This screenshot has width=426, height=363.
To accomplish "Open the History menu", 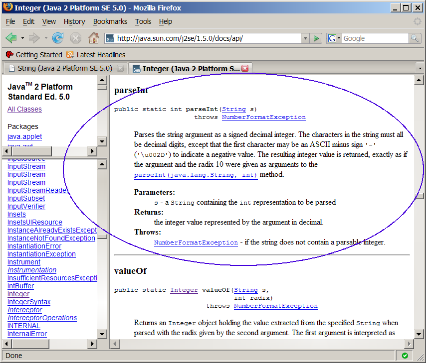I will tap(74, 21).
